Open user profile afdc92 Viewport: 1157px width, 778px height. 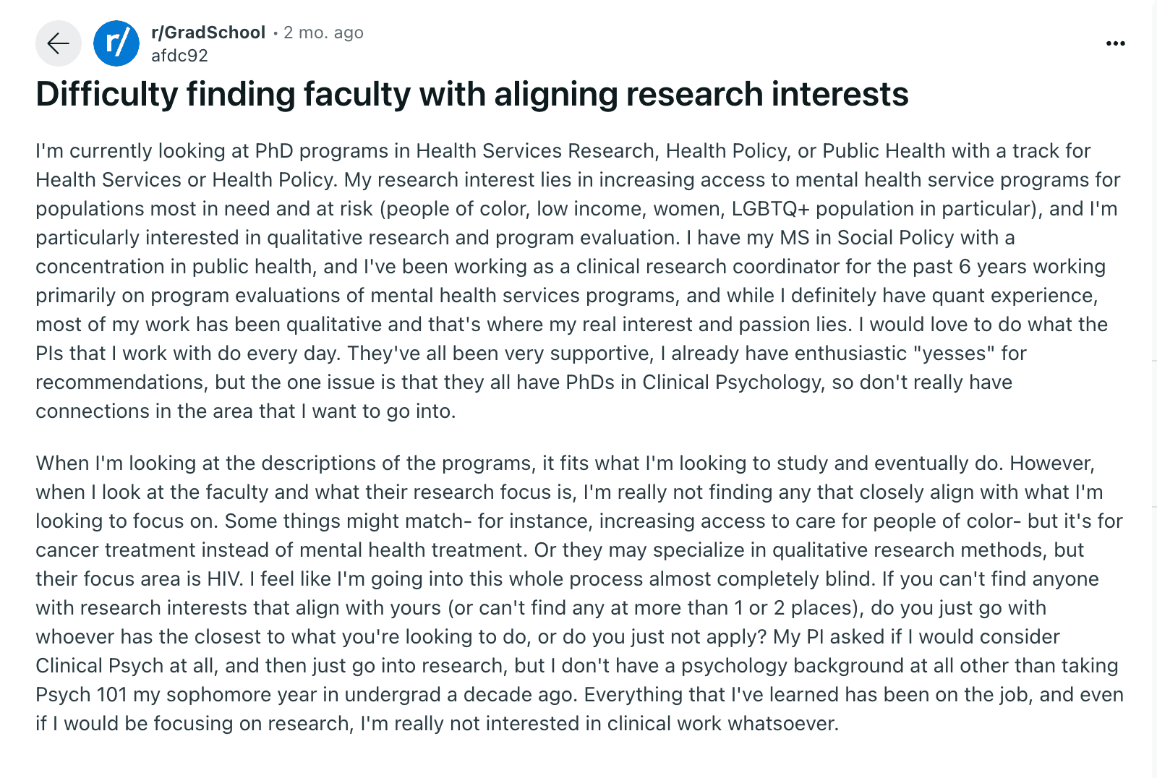[x=179, y=56]
